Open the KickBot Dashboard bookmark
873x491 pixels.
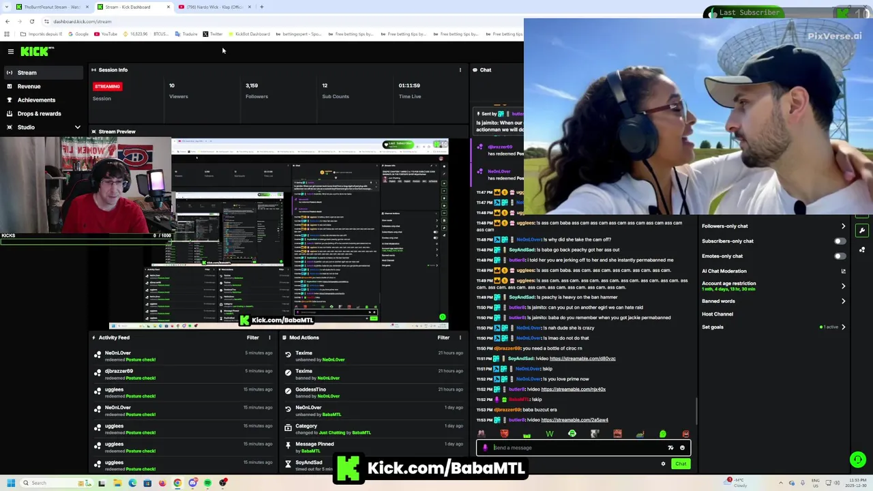(x=248, y=34)
